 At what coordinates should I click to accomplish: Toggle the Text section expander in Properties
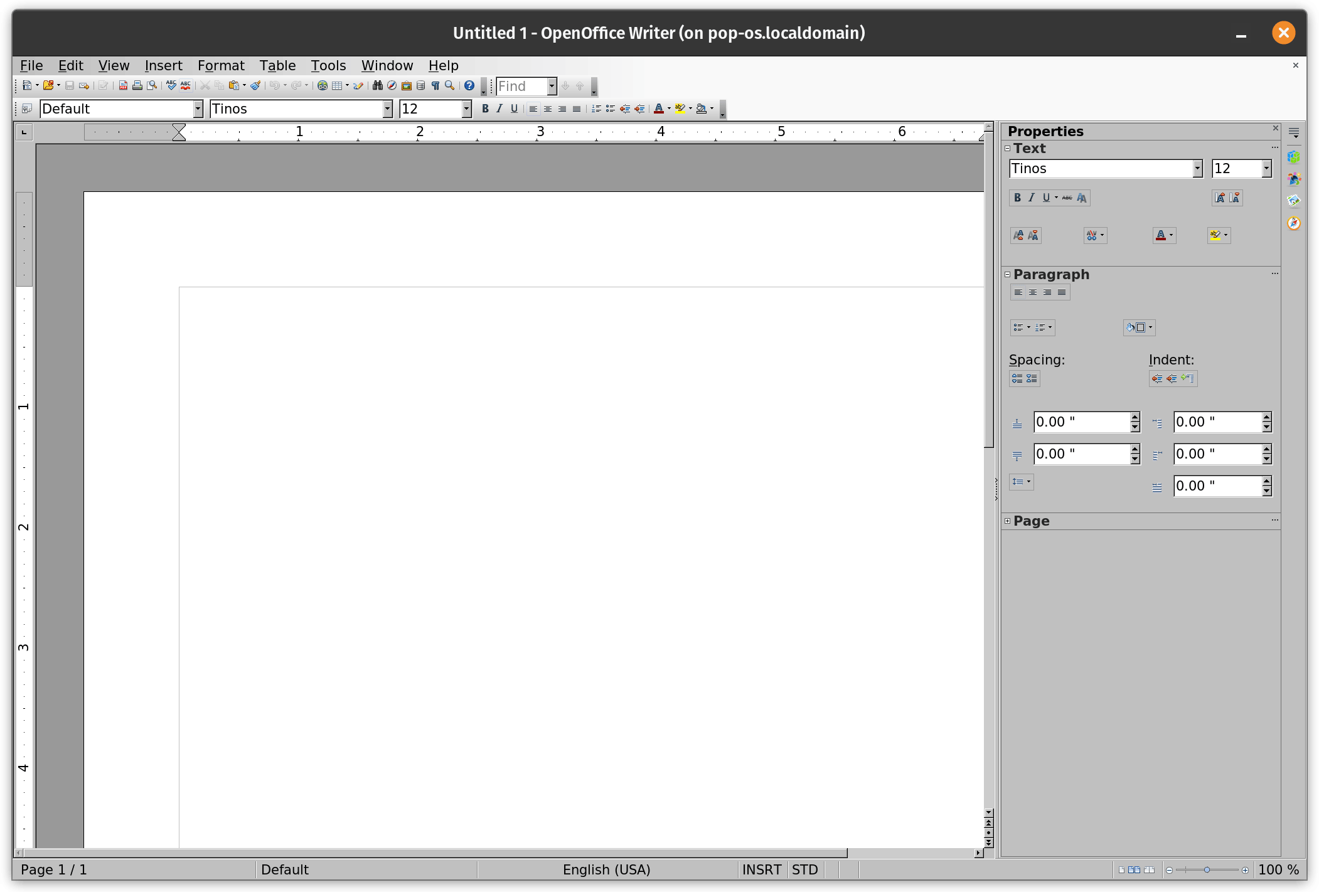click(1008, 148)
